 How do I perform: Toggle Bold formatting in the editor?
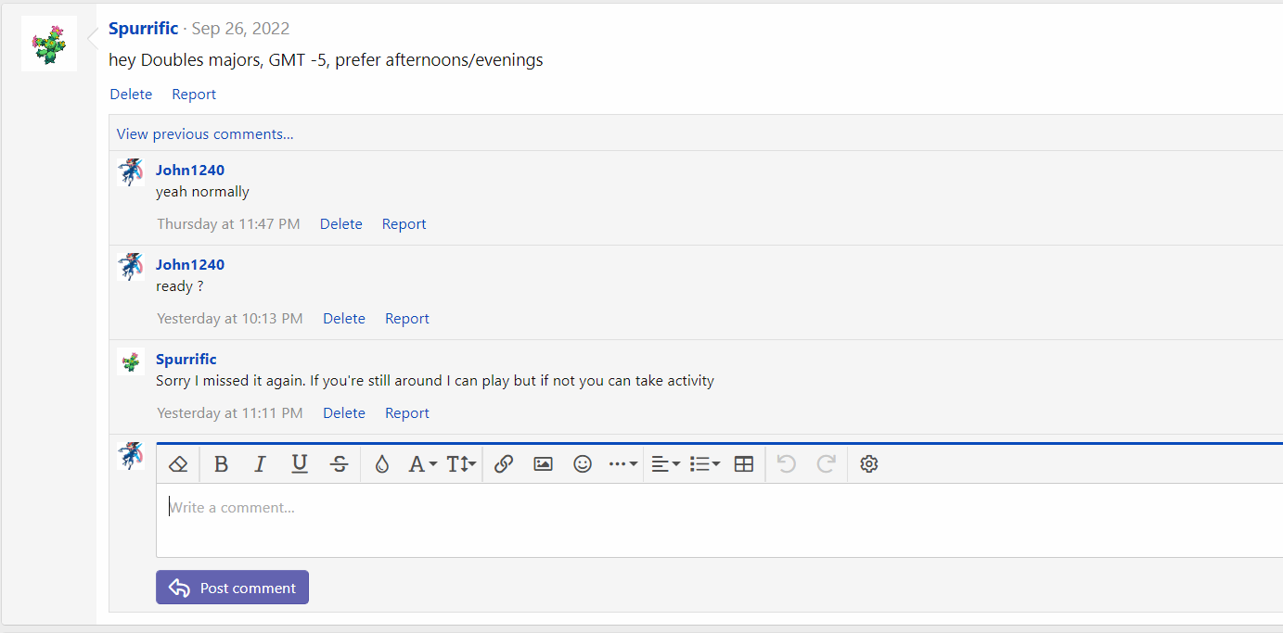[x=221, y=464]
